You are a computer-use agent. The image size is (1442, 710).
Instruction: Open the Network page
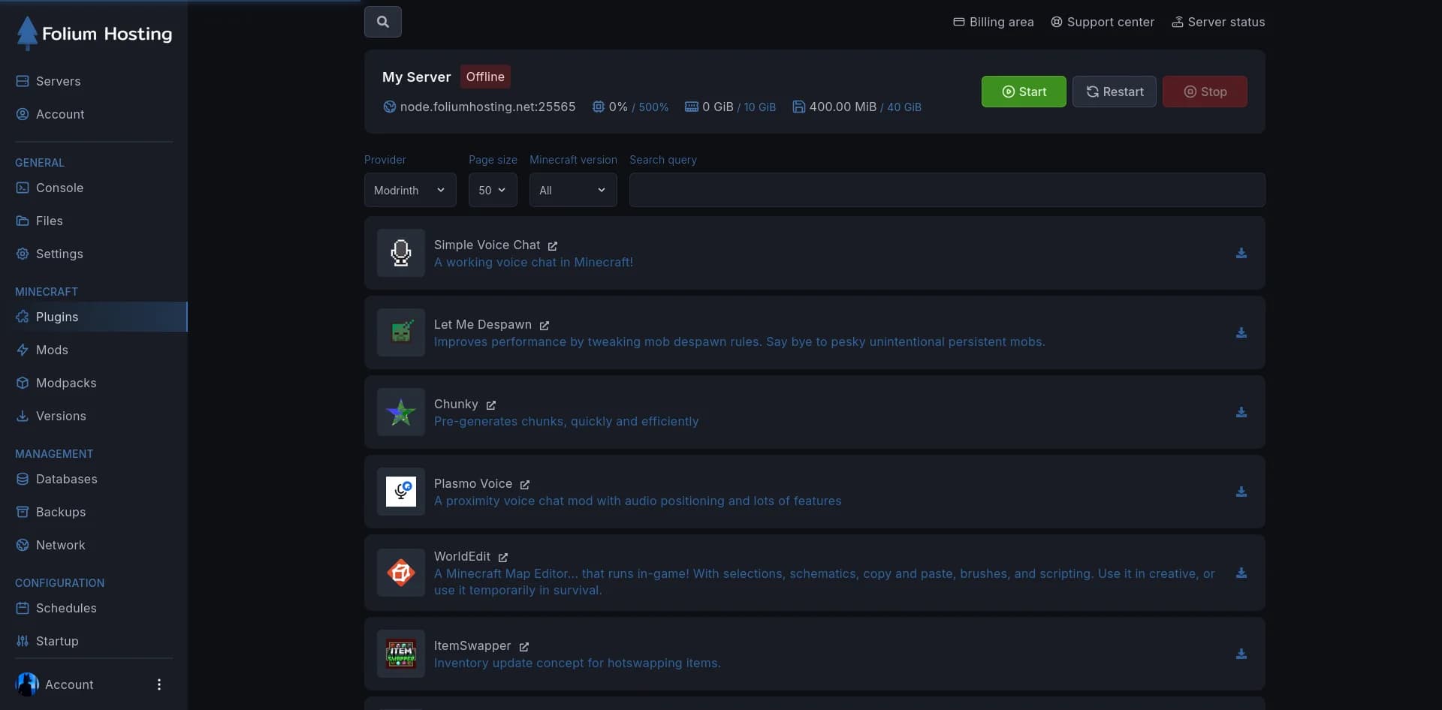tap(94, 545)
